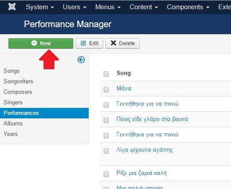The image size is (231, 189).
Task: Open the Users dropdown menu
Action: pos(75,7)
